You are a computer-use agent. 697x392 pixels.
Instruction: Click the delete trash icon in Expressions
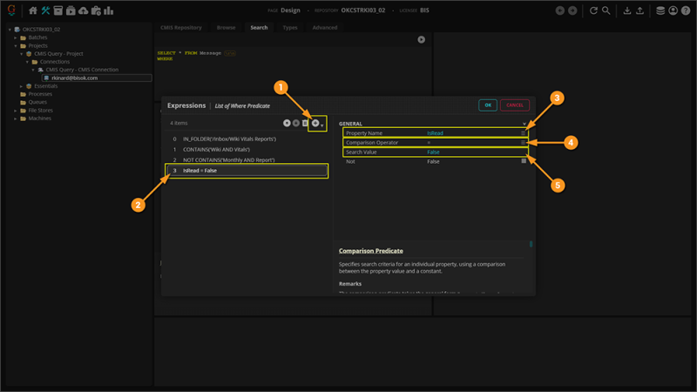tap(306, 124)
